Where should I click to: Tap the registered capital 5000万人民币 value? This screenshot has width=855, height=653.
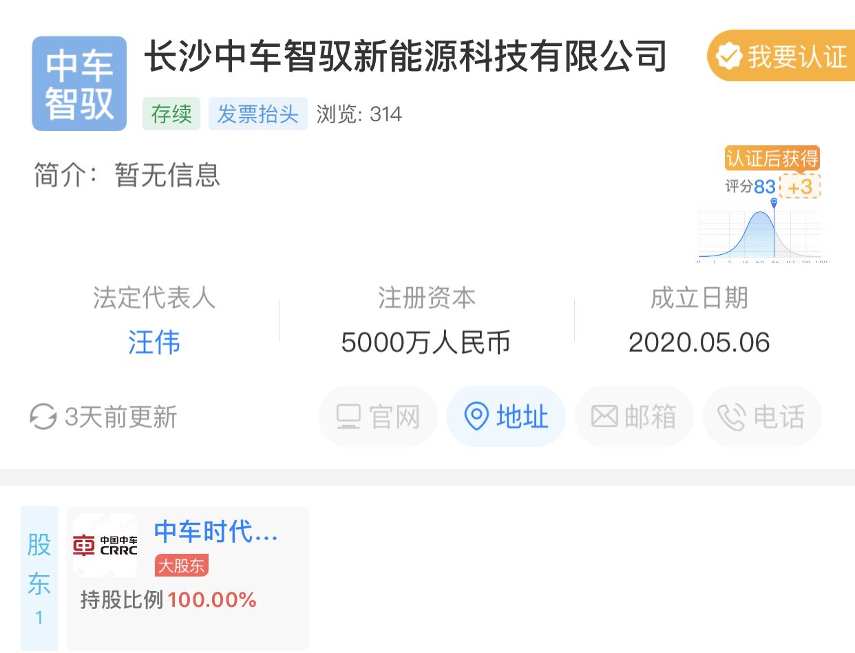click(426, 342)
